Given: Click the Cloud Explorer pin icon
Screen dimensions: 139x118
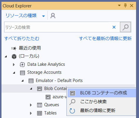Looking at the screenshot, I should (125, 6).
